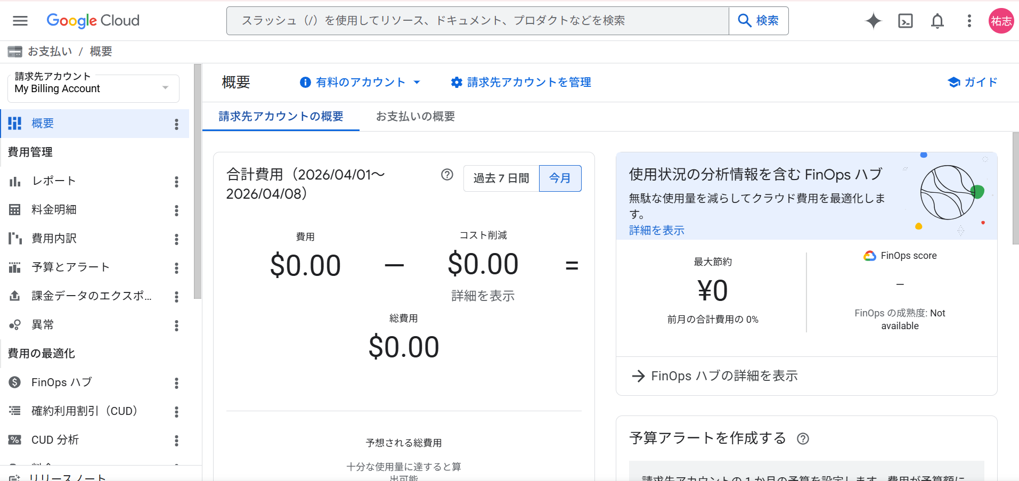Viewport: 1019px width, 481px height.
Task: Switch to お支払いの概要 tab
Action: [415, 117]
